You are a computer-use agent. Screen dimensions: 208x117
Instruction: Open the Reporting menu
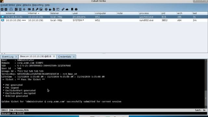[x=38, y=5]
